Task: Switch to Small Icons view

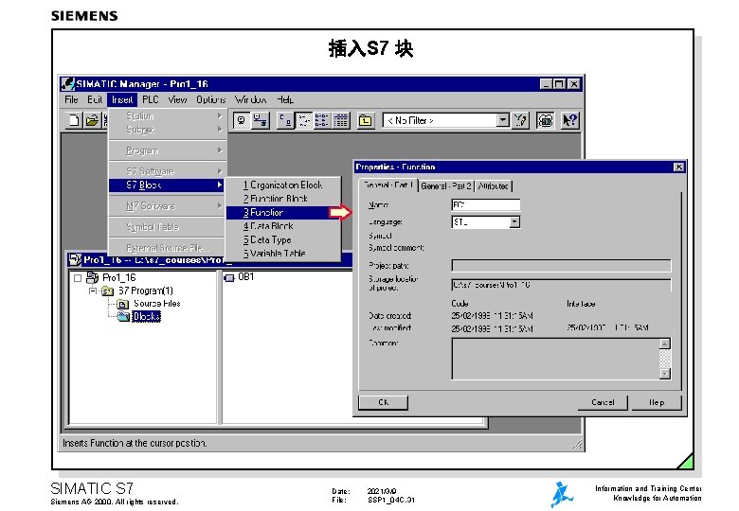Action: (304, 120)
